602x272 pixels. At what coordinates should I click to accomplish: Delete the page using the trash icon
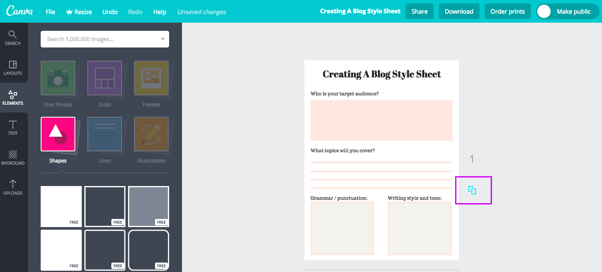tap(472, 208)
